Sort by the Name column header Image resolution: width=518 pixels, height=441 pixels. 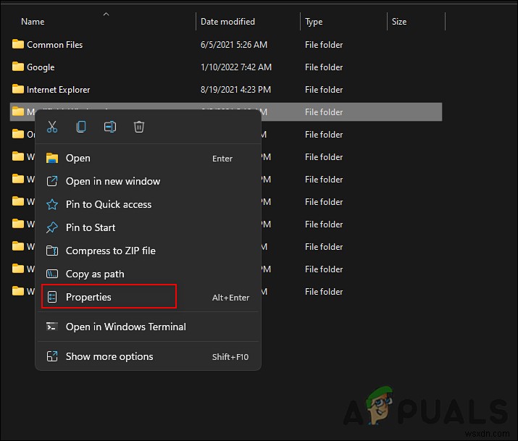point(33,22)
